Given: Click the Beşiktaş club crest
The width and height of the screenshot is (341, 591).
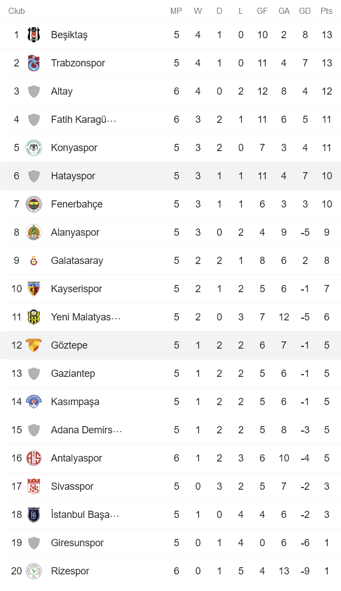Looking at the screenshot, I should 34,34.
